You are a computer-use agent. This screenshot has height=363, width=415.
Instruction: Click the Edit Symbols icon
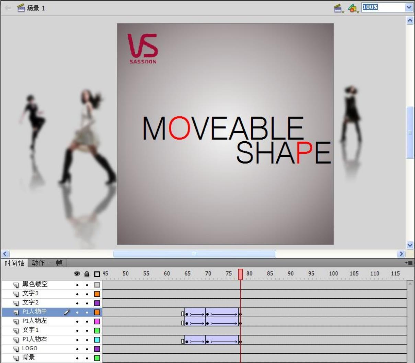(x=352, y=8)
